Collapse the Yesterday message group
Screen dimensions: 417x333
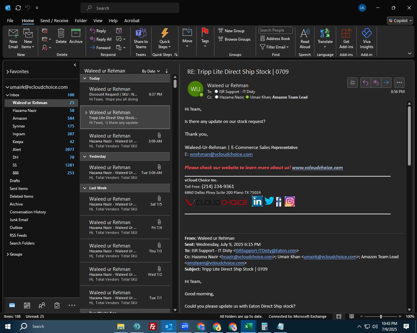[85, 156]
